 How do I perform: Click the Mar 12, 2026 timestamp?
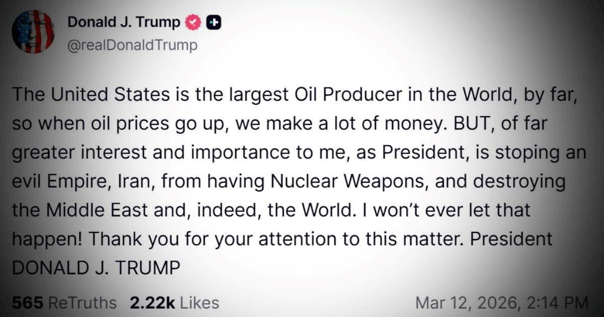pos(501,303)
